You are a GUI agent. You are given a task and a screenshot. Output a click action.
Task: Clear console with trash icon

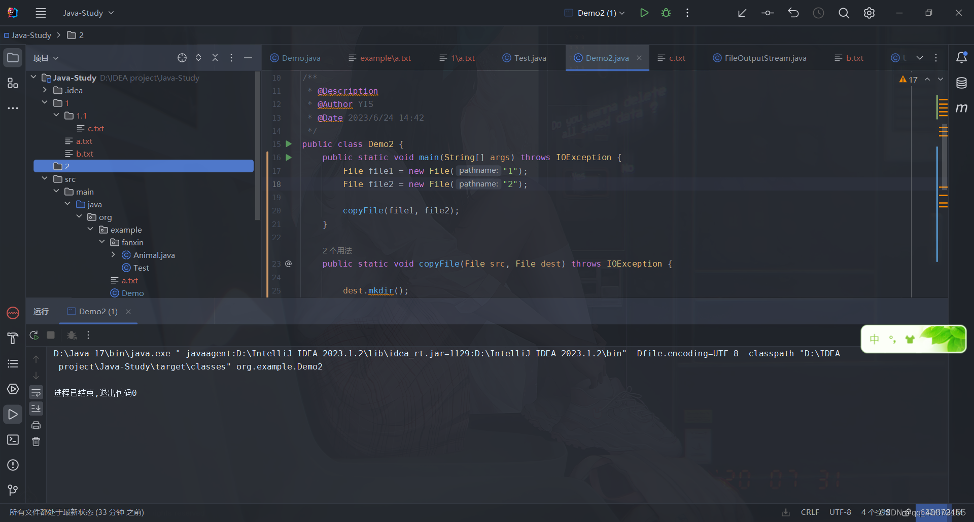(x=36, y=441)
